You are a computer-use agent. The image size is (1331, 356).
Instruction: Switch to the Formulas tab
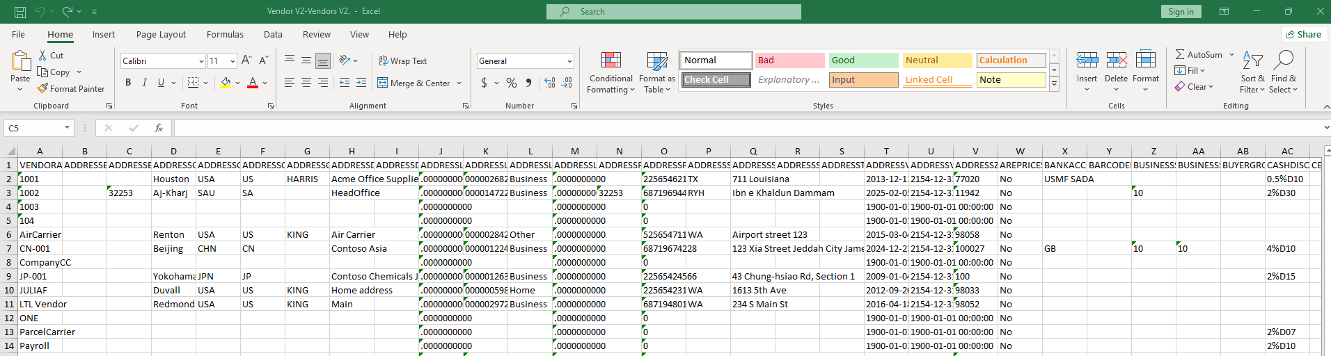tap(225, 34)
